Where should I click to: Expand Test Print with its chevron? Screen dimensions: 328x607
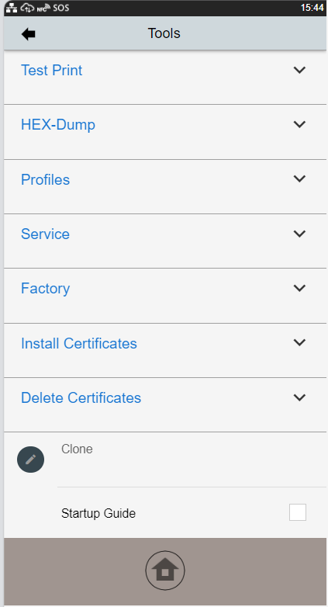point(300,70)
